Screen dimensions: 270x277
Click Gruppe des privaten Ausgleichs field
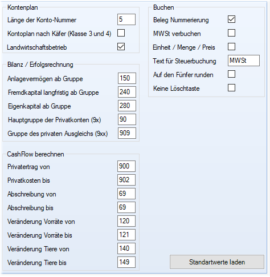[127, 133]
